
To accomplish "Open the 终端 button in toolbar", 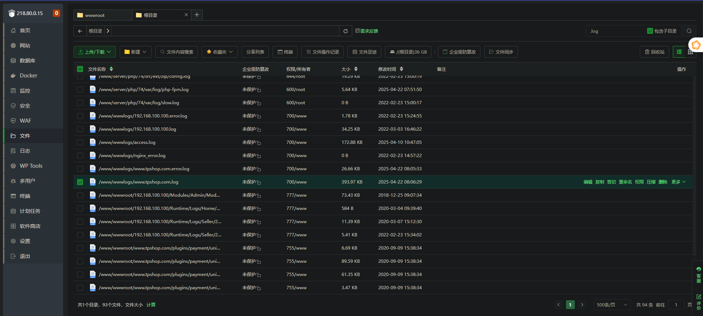I will (285, 52).
